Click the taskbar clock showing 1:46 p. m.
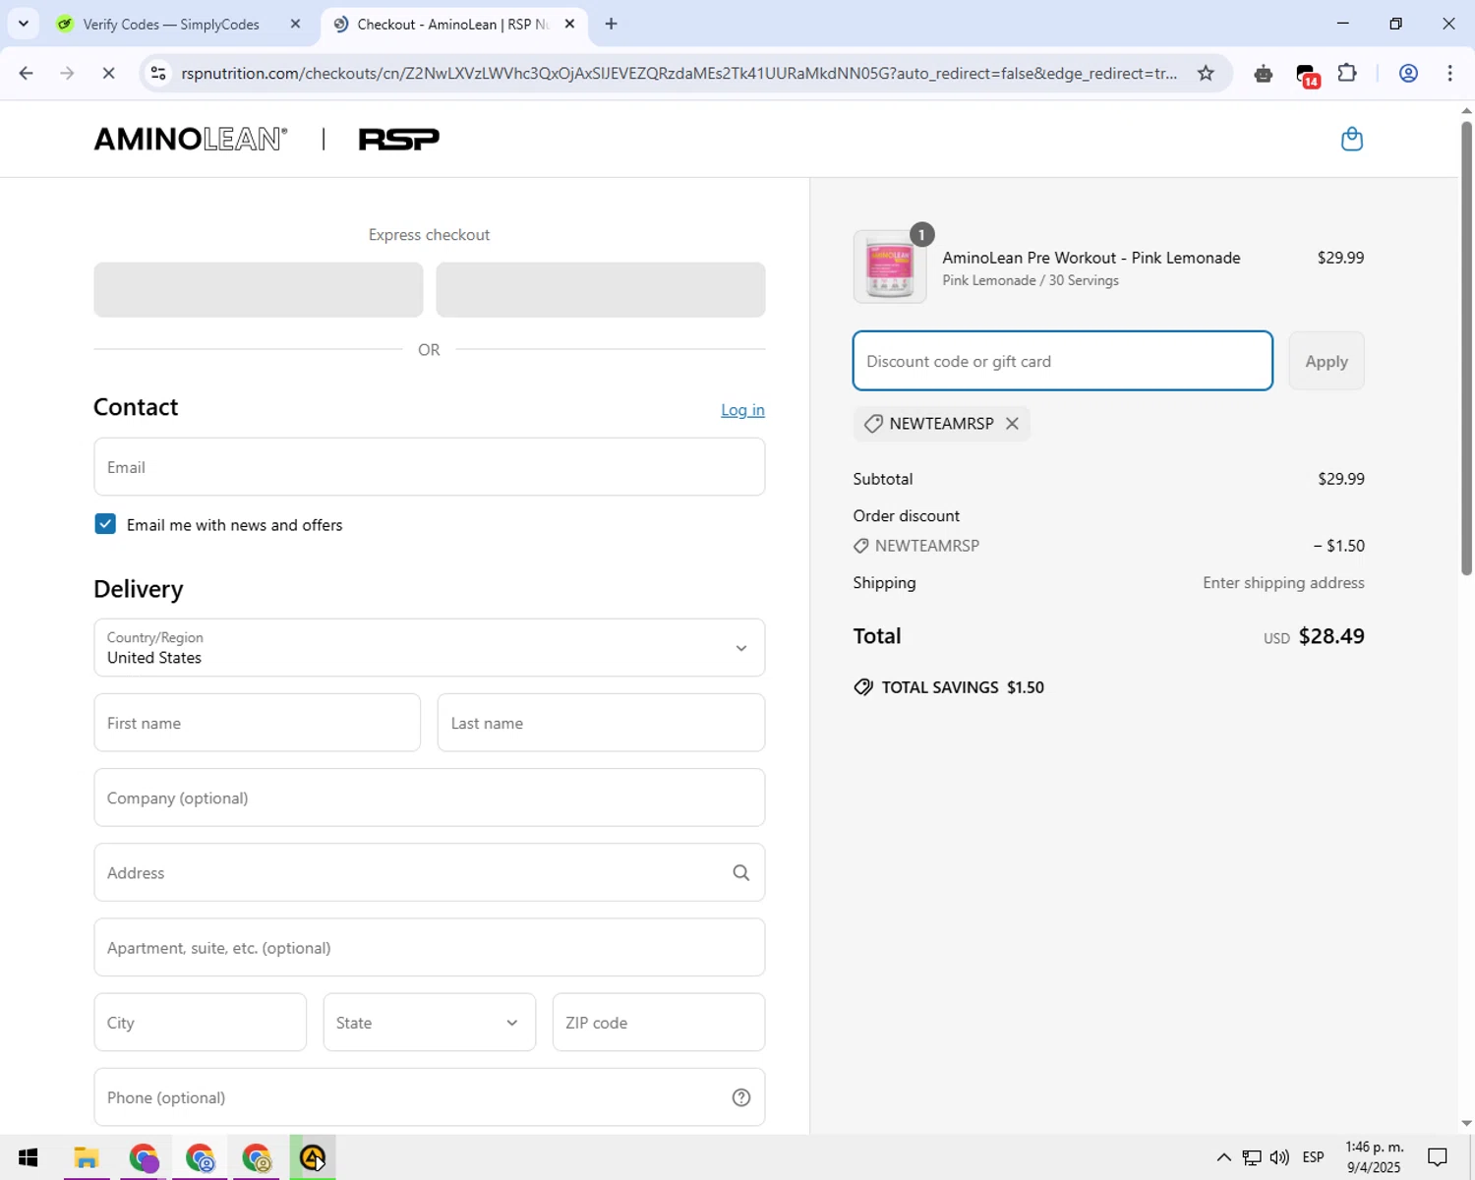 [x=1374, y=1157]
